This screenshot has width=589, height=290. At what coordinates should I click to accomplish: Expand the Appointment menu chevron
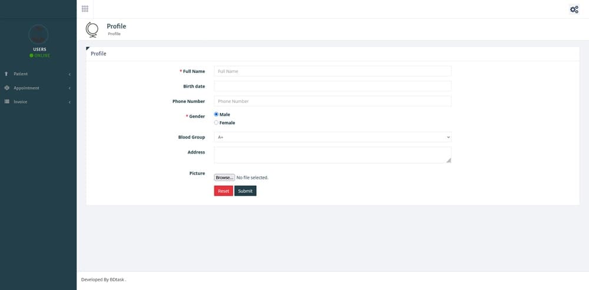tap(70, 88)
